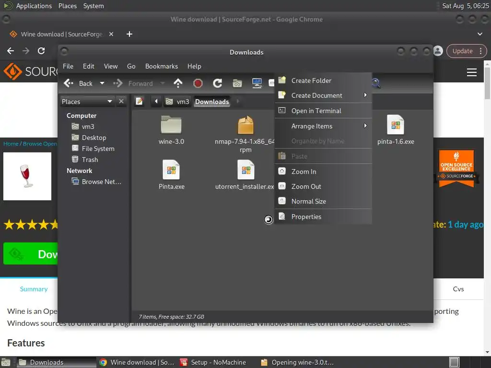This screenshot has width=491, height=368.
Task: Switch to the Summary tab
Action: [x=34, y=289]
